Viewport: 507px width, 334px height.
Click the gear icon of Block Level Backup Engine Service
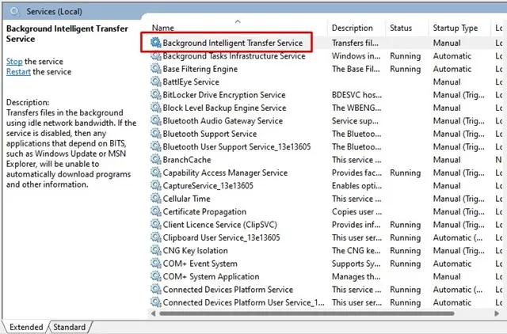click(x=156, y=108)
